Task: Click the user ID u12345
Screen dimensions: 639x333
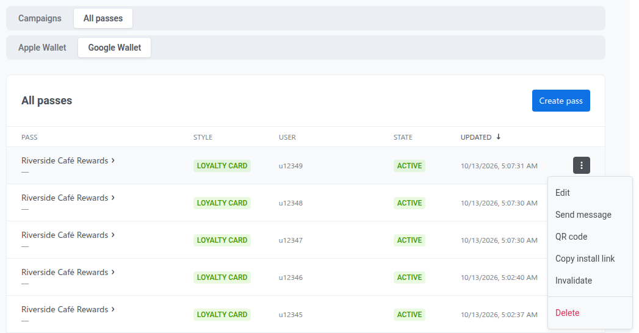Action: click(291, 315)
